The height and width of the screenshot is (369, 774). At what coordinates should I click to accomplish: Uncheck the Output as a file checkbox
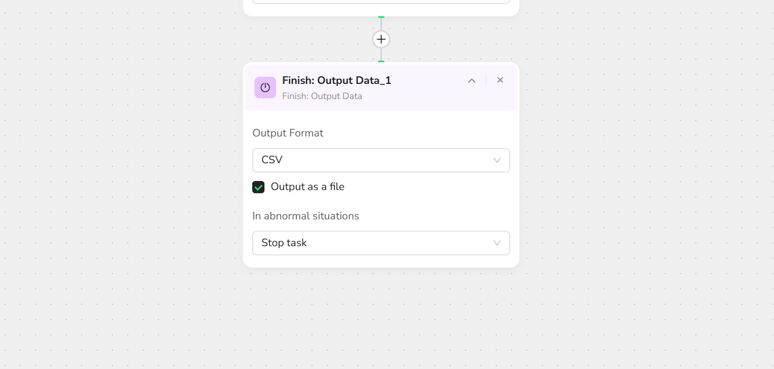pos(258,187)
